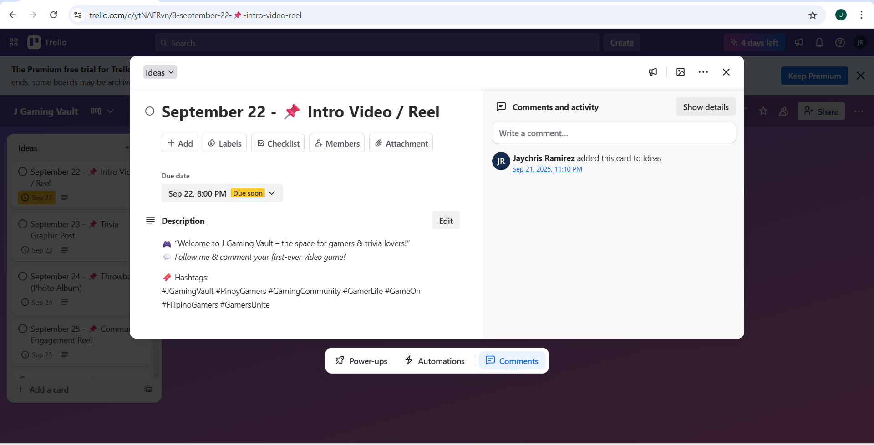Open the Power-ups tab
This screenshot has width=874, height=445.
(x=361, y=361)
